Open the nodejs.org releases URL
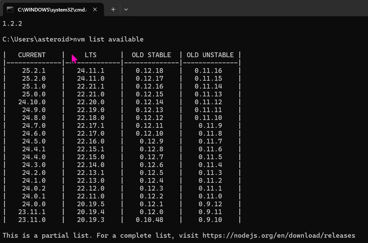 [x=279, y=235]
